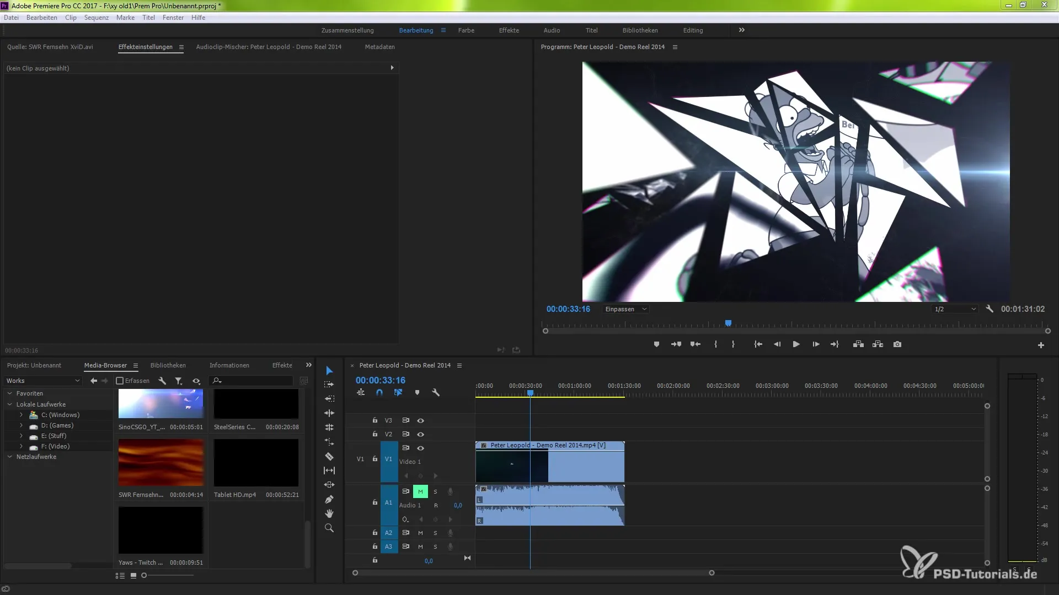The height and width of the screenshot is (595, 1059).
Task: Select the Selection arrow tool
Action: pyautogui.click(x=329, y=370)
